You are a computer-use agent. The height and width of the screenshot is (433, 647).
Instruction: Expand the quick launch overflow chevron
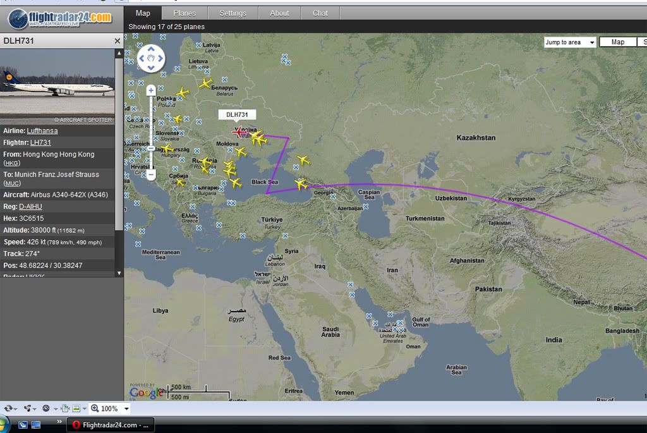59,422
